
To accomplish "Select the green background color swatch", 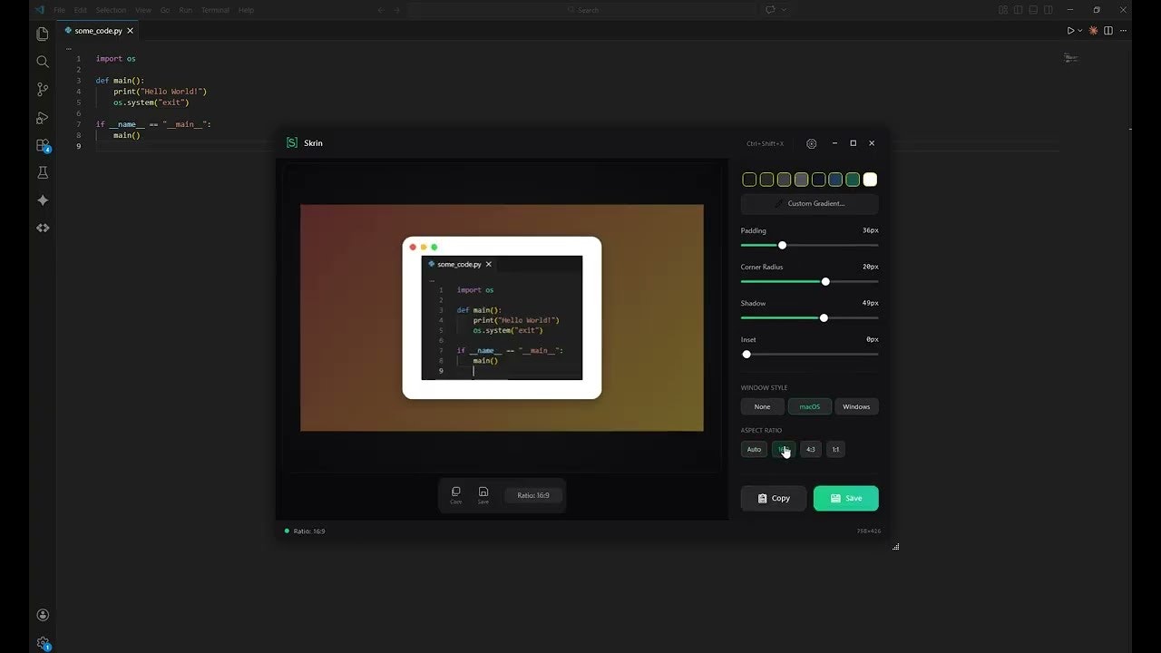I will point(853,180).
